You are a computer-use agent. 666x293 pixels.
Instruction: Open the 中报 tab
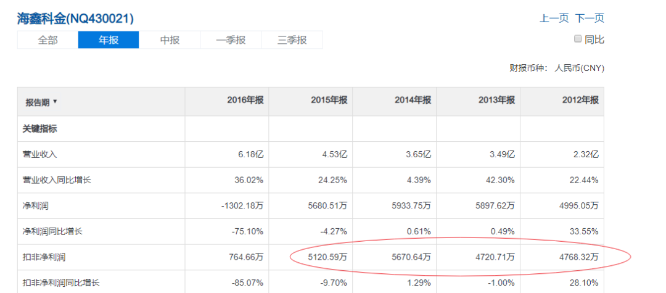pos(170,40)
